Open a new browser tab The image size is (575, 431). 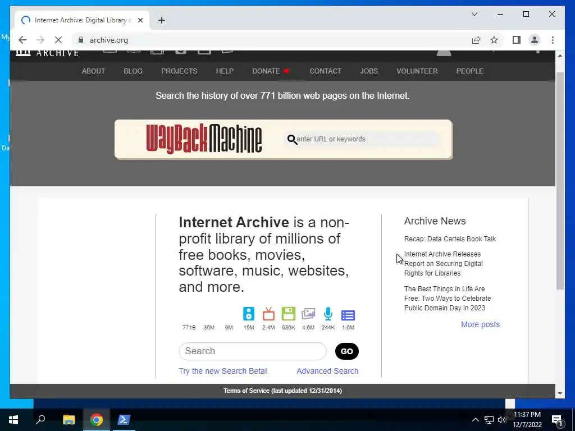pos(162,20)
